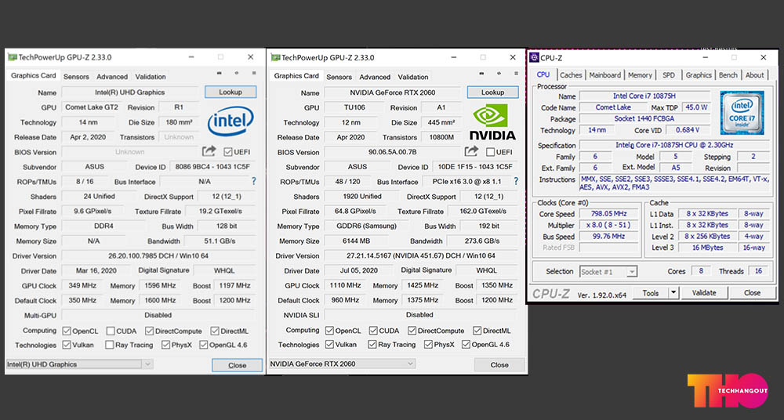Screen dimensions: 784x420
Task: Click the BIOS share icon in NVIDIA GPU-Z window
Action: pyautogui.click(x=471, y=151)
